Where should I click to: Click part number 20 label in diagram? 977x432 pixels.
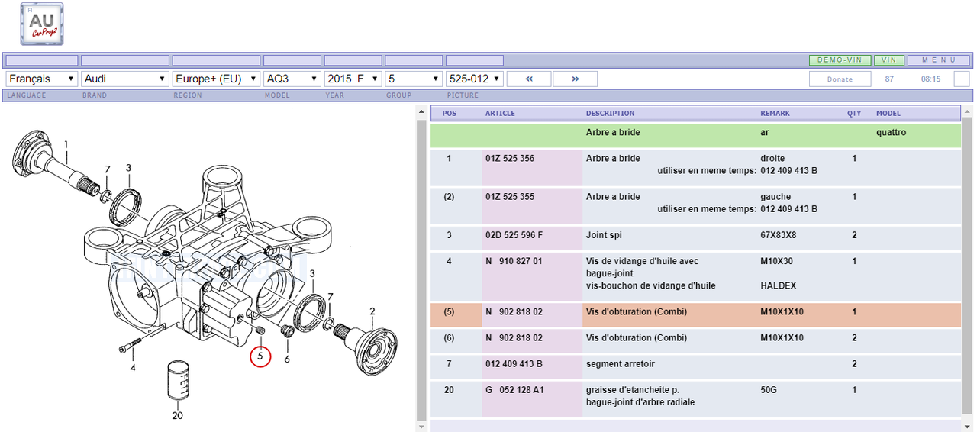click(x=177, y=416)
